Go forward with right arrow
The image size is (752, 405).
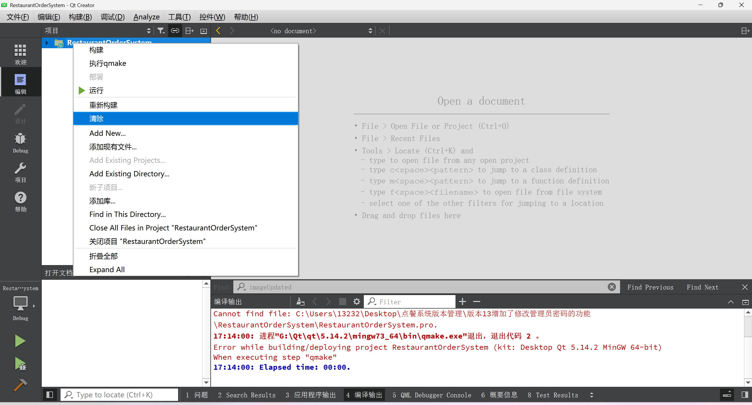[232, 31]
